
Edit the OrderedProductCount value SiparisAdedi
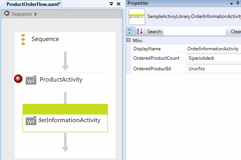(213, 59)
